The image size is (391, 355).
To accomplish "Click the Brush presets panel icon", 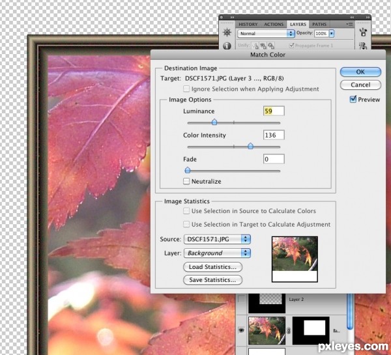I will tap(363, 32).
